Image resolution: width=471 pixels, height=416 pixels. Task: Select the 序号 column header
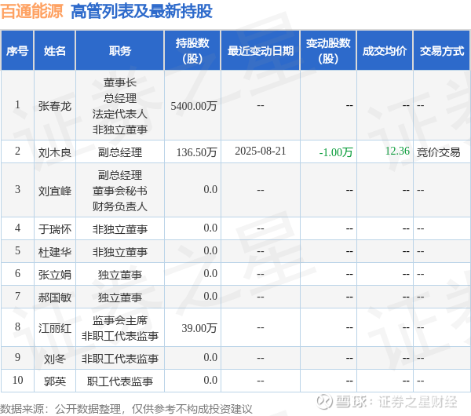click(x=17, y=51)
